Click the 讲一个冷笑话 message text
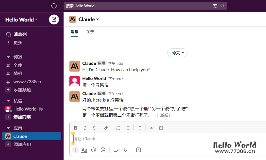 [95, 85]
